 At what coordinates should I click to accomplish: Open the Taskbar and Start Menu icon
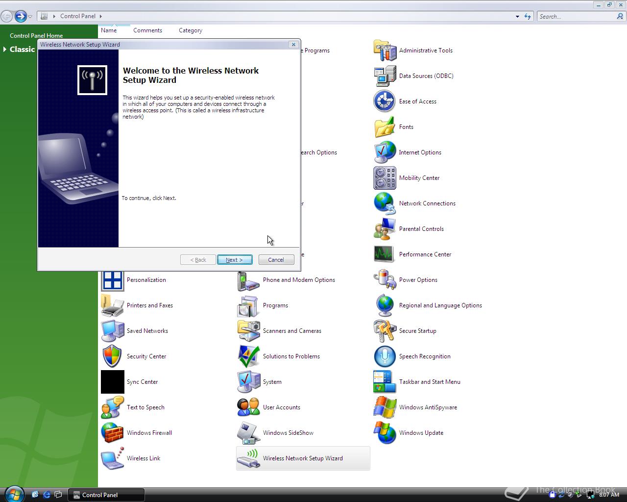(385, 382)
